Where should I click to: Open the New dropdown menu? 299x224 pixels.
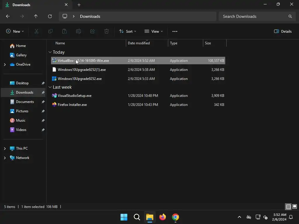tap(15, 31)
